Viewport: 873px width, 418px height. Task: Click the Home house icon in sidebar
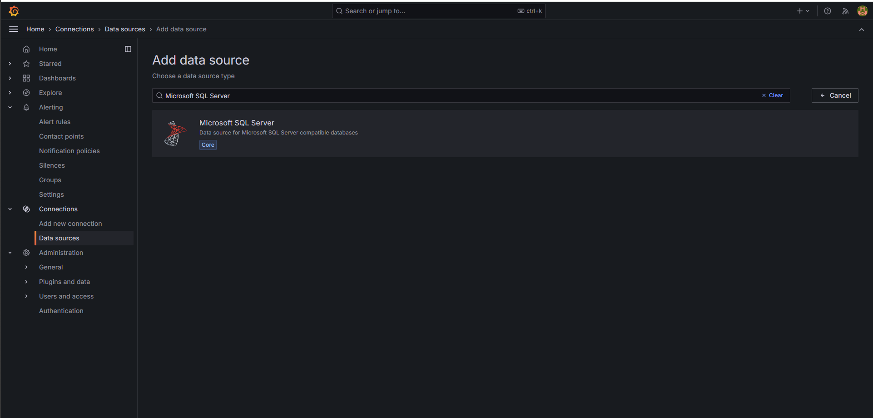coord(26,49)
